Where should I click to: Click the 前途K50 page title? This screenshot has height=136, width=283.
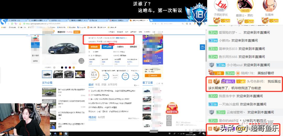tap(61, 32)
